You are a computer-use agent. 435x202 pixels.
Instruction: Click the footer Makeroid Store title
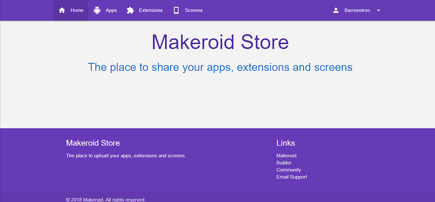[93, 143]
